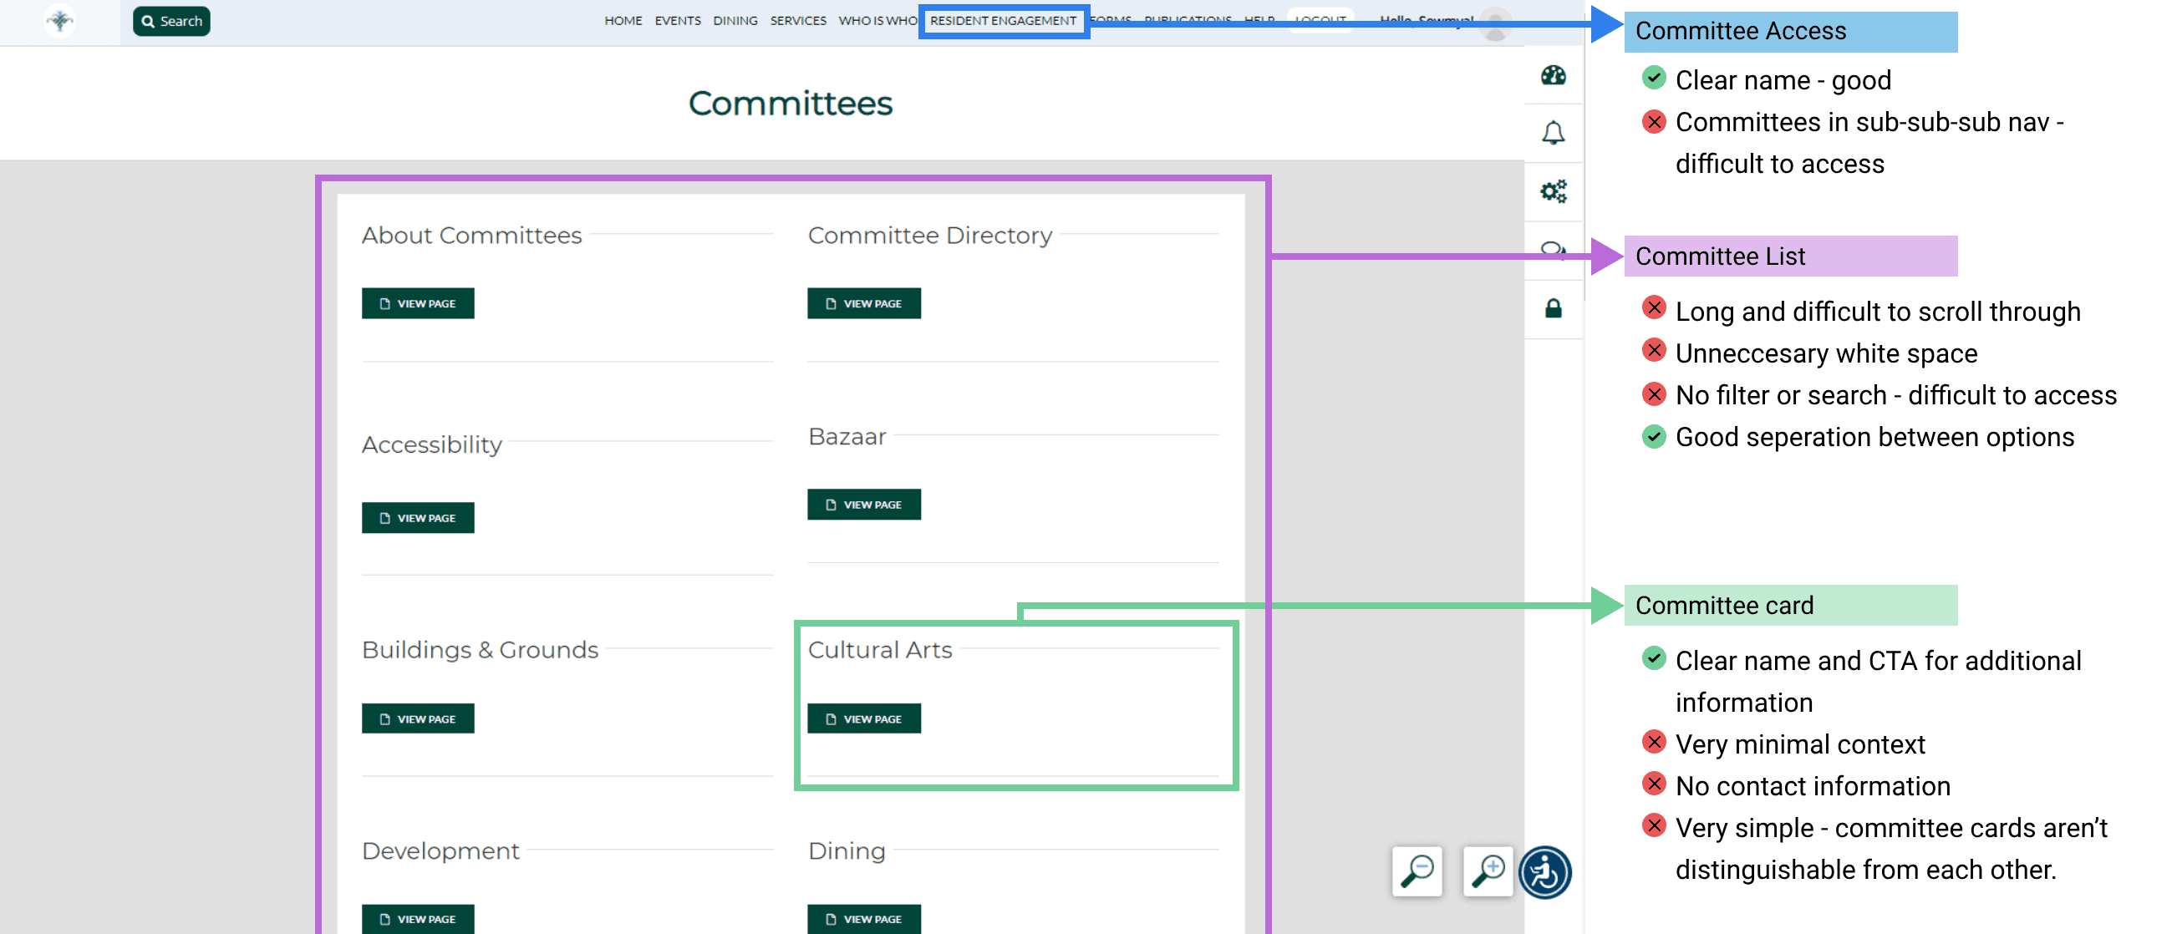Image resolution: width=2172 pixels, height=934 pixels.
Task: Click the Home menu link
Action: pos(623,21)
